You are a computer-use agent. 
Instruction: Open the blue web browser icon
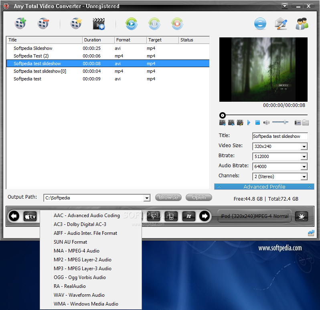260,24
